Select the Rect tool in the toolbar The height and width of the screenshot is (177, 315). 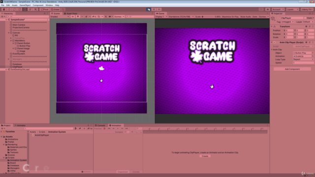pos(25,9)
